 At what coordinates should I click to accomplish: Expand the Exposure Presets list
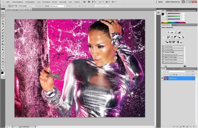click(163, 52)
